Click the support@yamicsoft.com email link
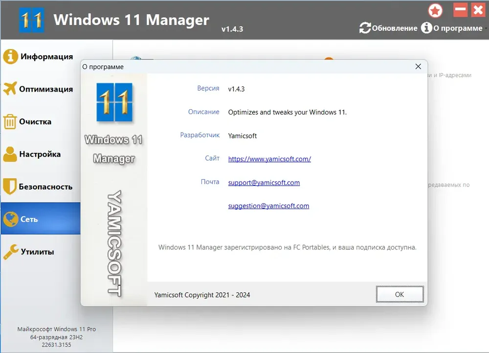489x353 pixels. pyautogui.click(x=264, y=183)
